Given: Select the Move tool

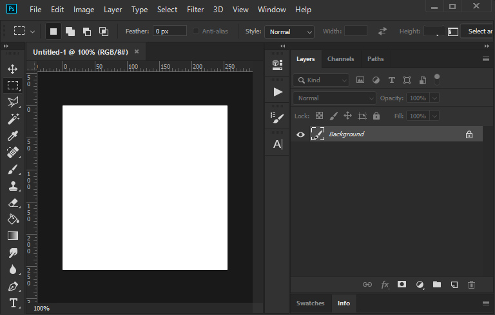Looking at the screenshot, I should pos(13,69).
